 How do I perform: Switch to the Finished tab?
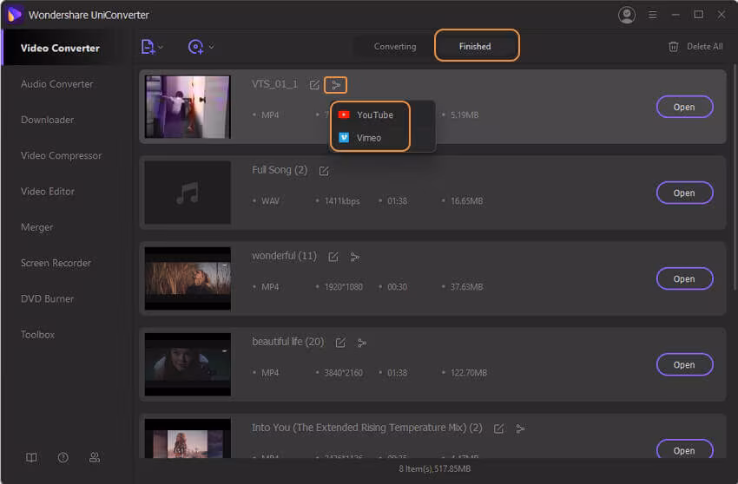[475, 46]
